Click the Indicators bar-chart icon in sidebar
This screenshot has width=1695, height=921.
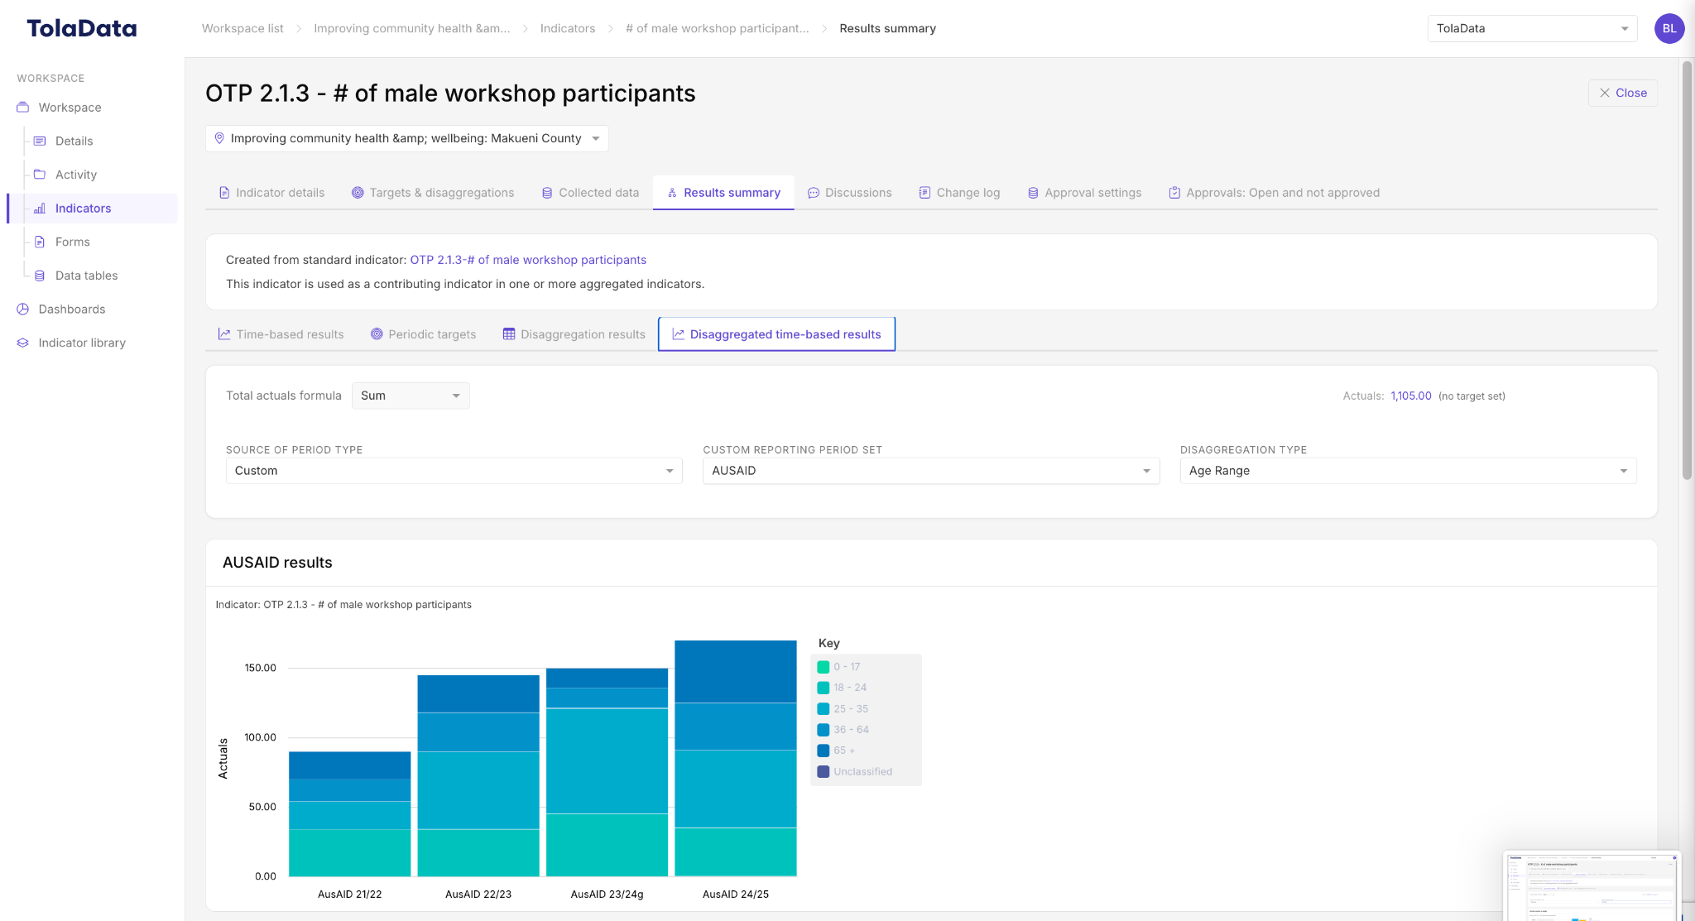[x=40, y=209]
